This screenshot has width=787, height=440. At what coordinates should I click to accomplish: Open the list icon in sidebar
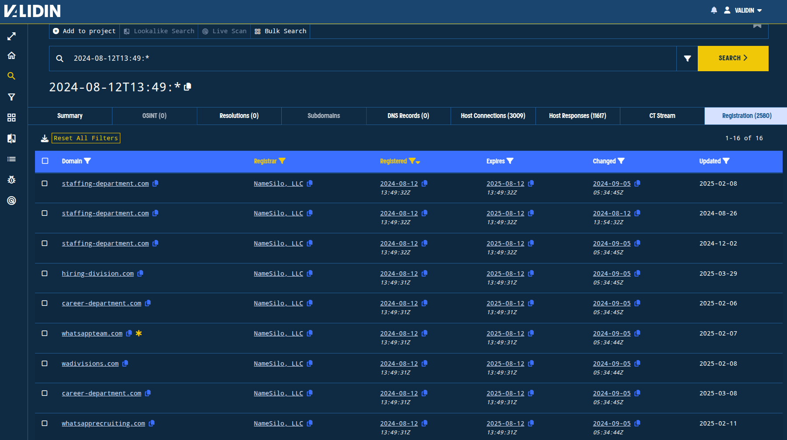tap(12, 159)
